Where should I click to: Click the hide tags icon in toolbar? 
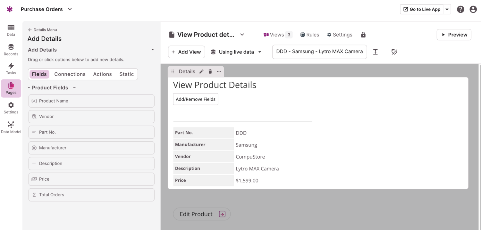click(394, 52)
